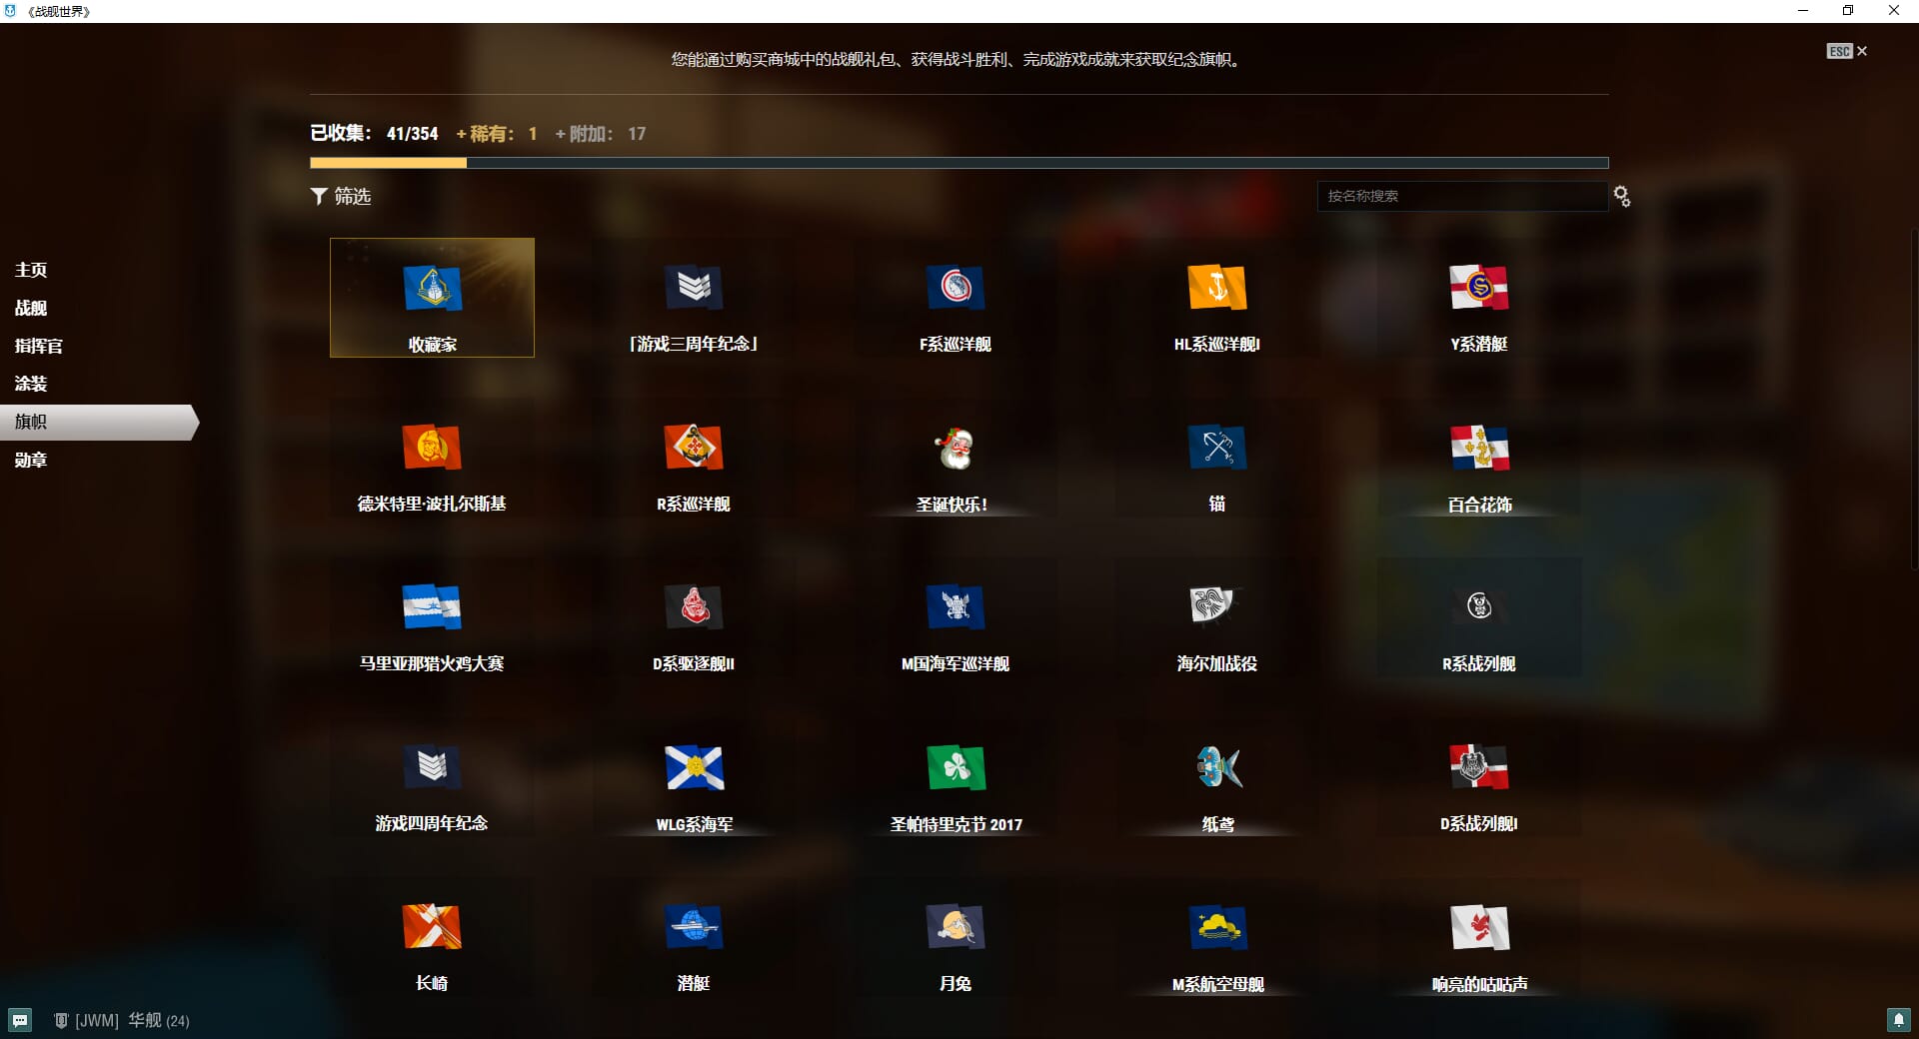Open the 指挥官 commanders tab
Viewport: 1919px width, 1039px height.
(39, 346)
